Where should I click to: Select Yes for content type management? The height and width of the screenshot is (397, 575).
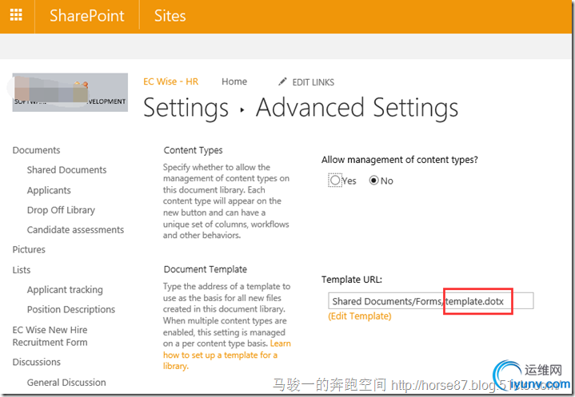point(335,181)
